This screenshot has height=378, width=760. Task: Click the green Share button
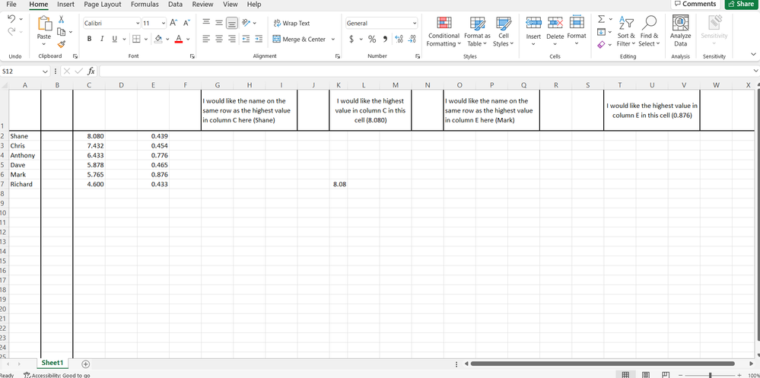point(741,4)
